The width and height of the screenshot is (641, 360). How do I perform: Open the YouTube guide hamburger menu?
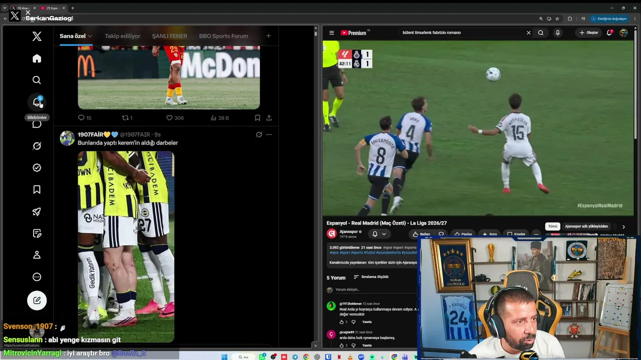click(x=332, y=32)
